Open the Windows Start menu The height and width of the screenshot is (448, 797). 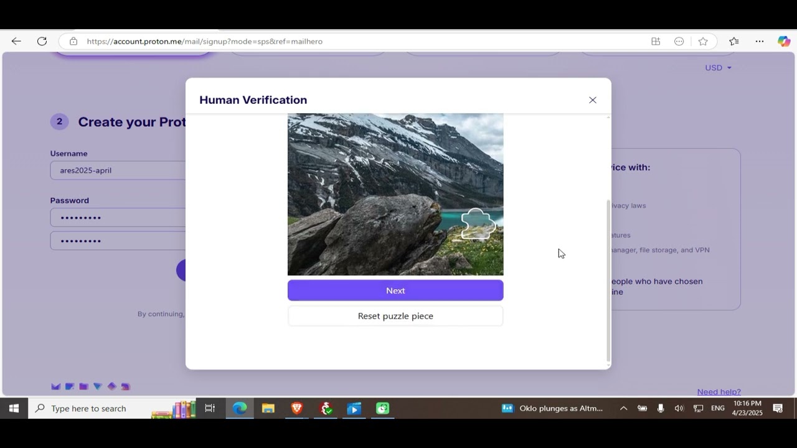click(x=14, y=409)
